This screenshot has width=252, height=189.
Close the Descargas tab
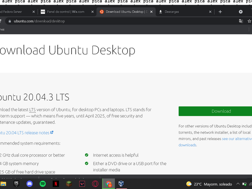[x=210, y=12]
